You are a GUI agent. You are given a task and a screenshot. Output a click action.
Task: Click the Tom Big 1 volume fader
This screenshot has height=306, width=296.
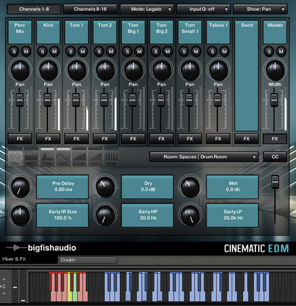pyautogui.click(x=133, y=100)
